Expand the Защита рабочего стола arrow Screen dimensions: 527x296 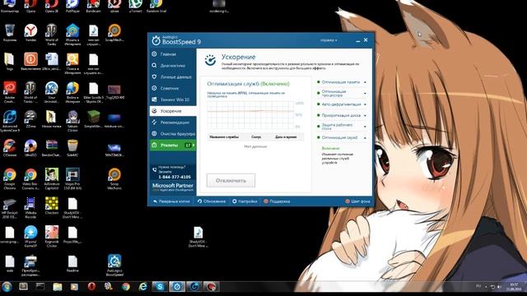pyautogui.click(x=365, y=127)
